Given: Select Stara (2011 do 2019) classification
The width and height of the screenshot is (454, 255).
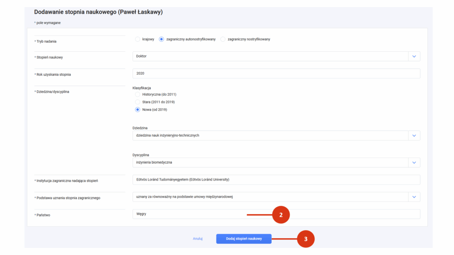Looking at the screenshot, I should pyautogui.click(x=137, y=102).
